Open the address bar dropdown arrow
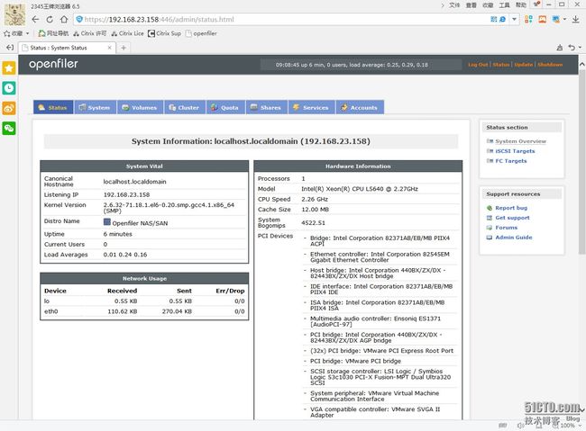This screenshot has width=586, height=431. tap(514, 20)
